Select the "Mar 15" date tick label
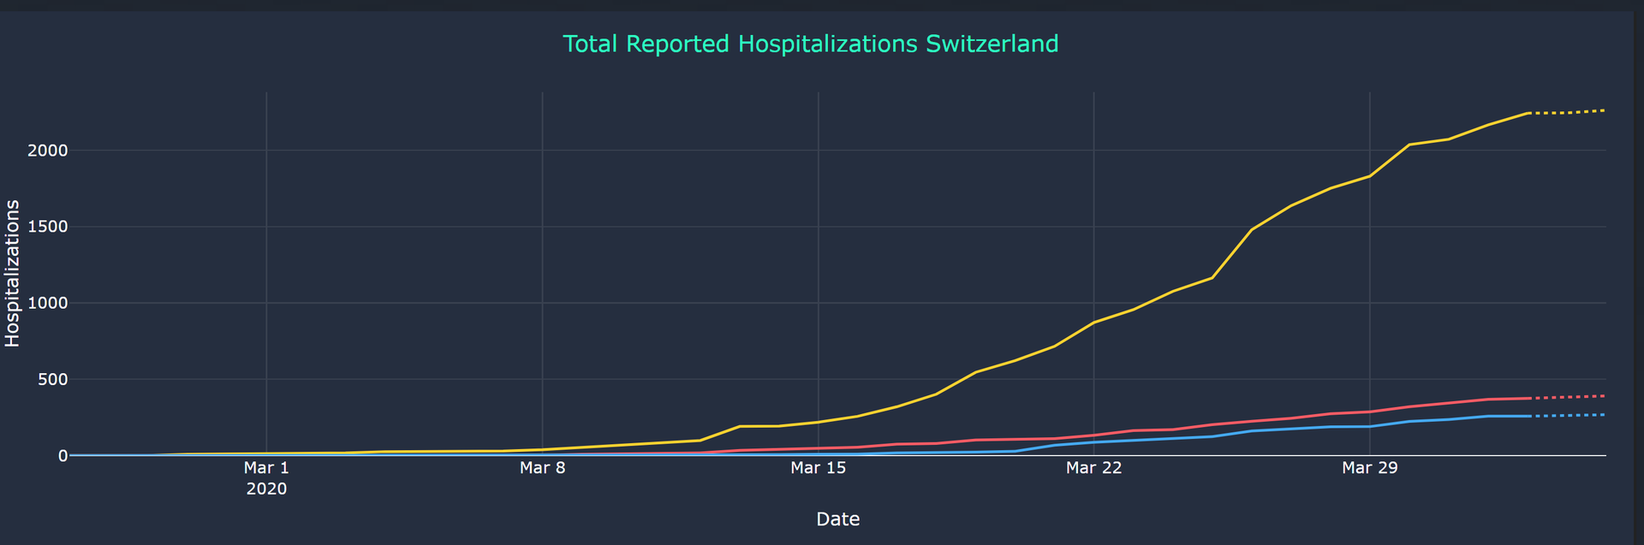1644x545 pixels. [818, 467]
